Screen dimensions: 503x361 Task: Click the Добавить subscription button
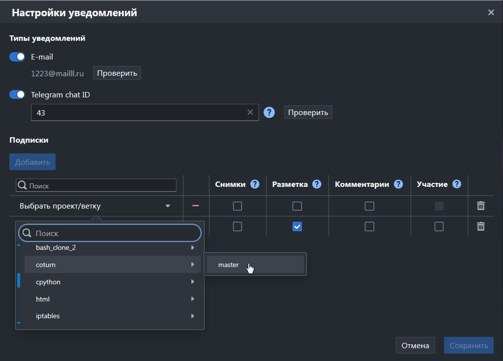click(x=32, y=162)
